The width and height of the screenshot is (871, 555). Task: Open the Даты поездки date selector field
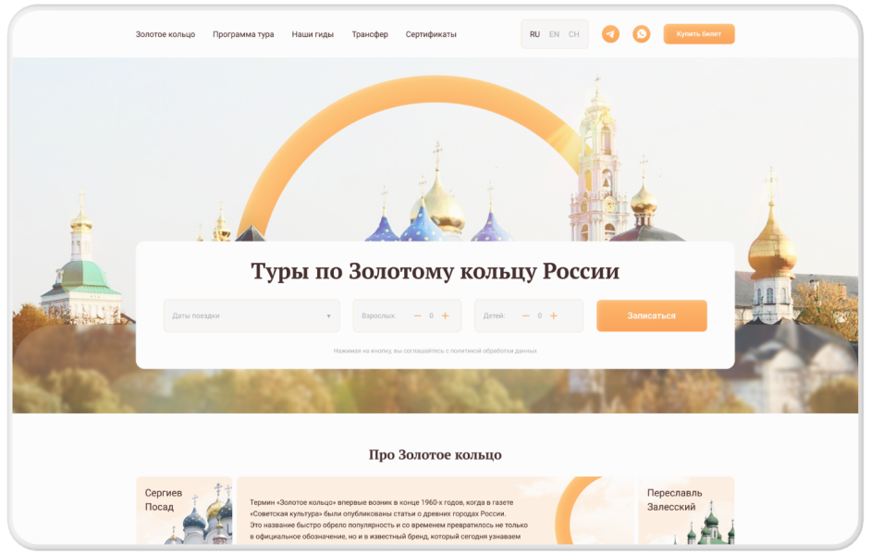tap(251, 315)
